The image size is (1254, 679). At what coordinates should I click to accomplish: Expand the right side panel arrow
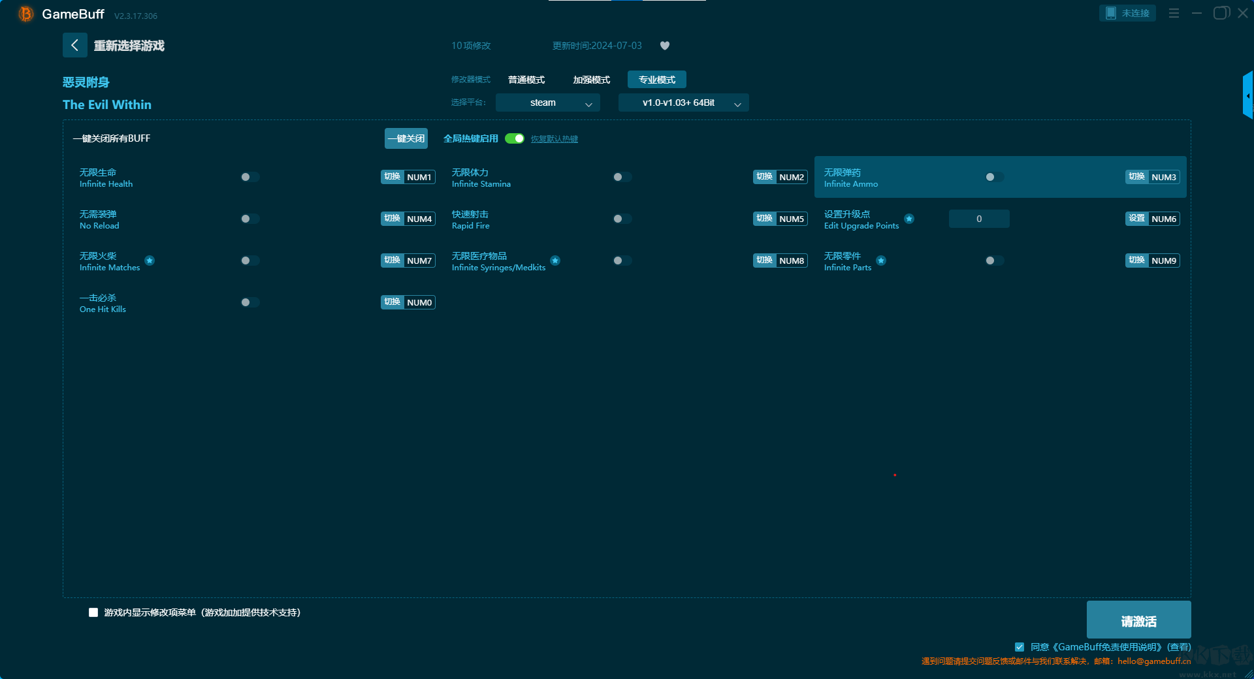[x=1247, y=96]
